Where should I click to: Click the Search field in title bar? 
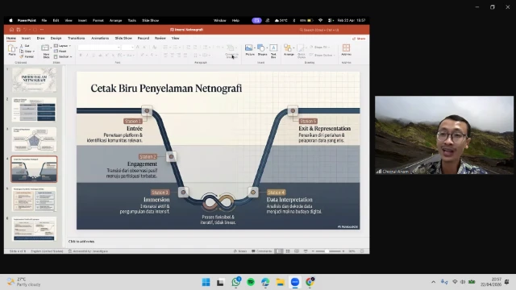319,30
